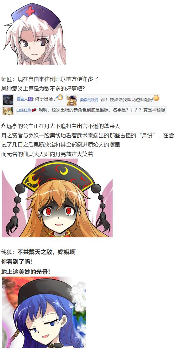Click the emoji after 终于出场了

(60, 97)
